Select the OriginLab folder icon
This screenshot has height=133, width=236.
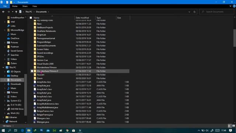pos(35,35)
